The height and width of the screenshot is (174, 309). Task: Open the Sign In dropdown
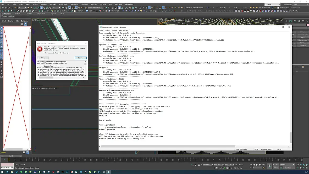(273, 4)
